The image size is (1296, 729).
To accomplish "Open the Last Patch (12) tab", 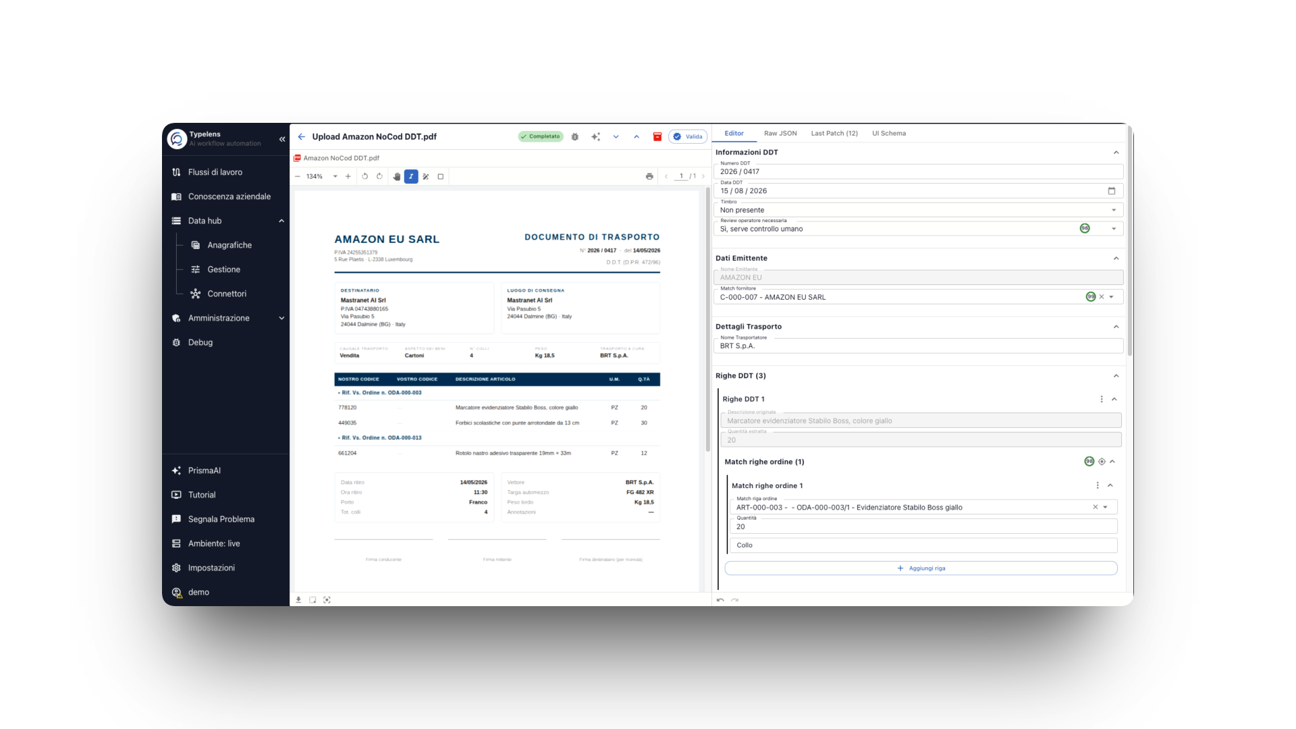I will (x=834, y=134).
